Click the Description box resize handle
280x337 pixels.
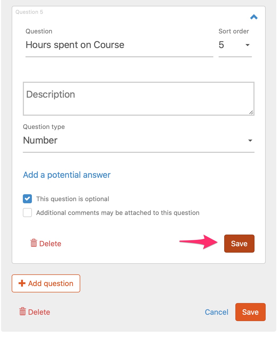tap(251, 112)
